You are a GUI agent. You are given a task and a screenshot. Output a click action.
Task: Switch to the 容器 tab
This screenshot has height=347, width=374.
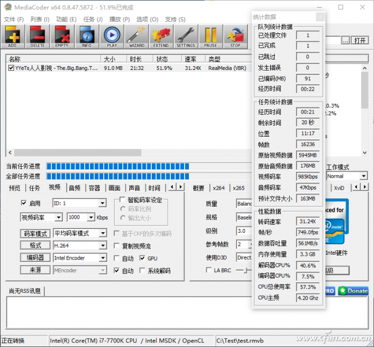tap(94, 188)
